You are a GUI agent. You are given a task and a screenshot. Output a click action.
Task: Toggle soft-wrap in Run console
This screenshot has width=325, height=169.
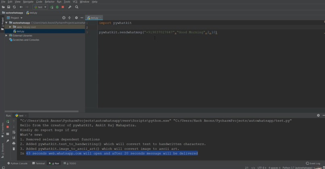(x=14, y=132)
